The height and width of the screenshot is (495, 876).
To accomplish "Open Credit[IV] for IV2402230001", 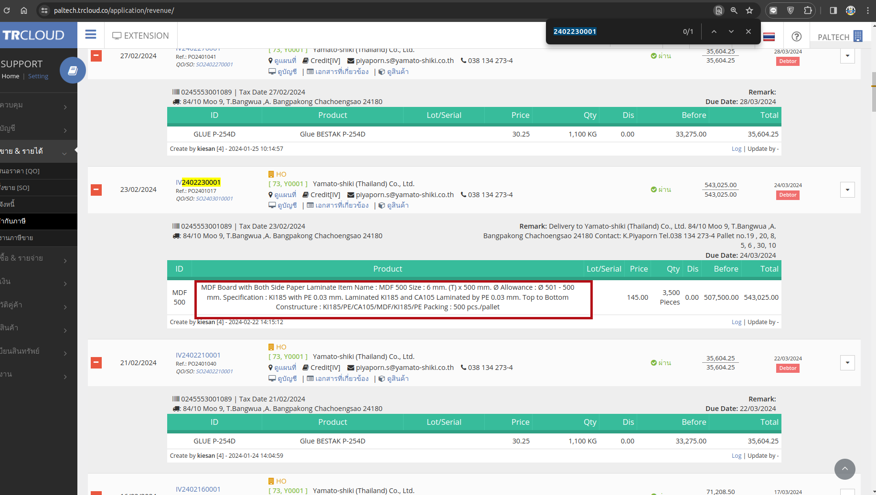I will (x=321, y=195).
